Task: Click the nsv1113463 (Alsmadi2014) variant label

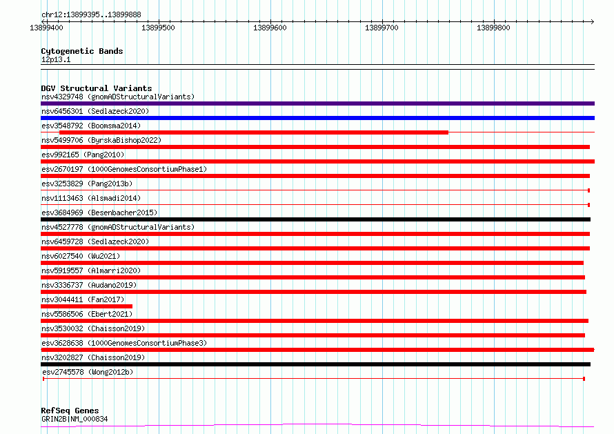Action: [x=91, y=198]
